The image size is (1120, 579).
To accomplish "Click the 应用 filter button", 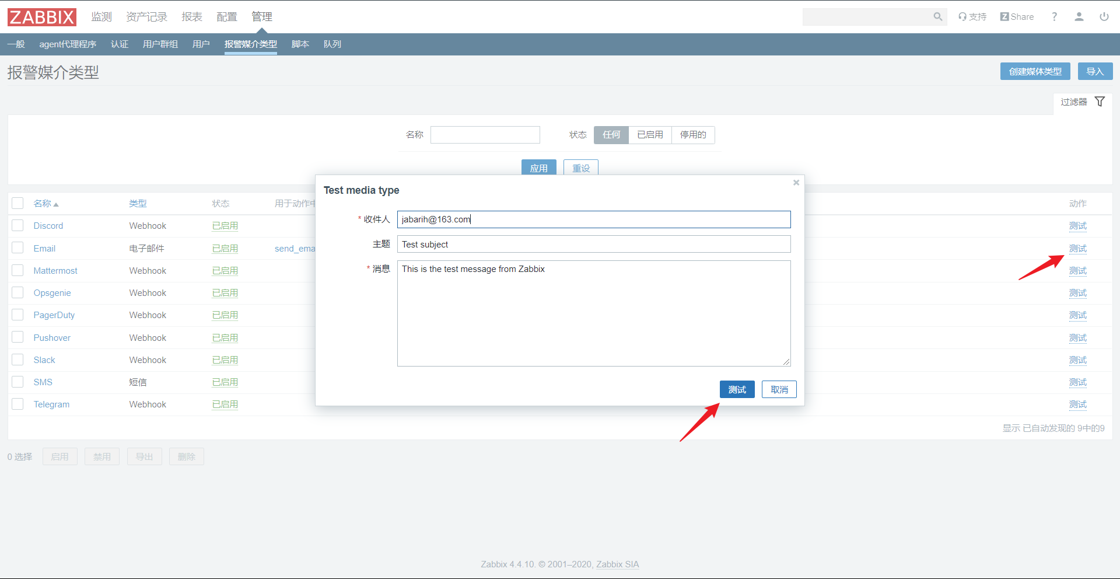I will (539, 168).
